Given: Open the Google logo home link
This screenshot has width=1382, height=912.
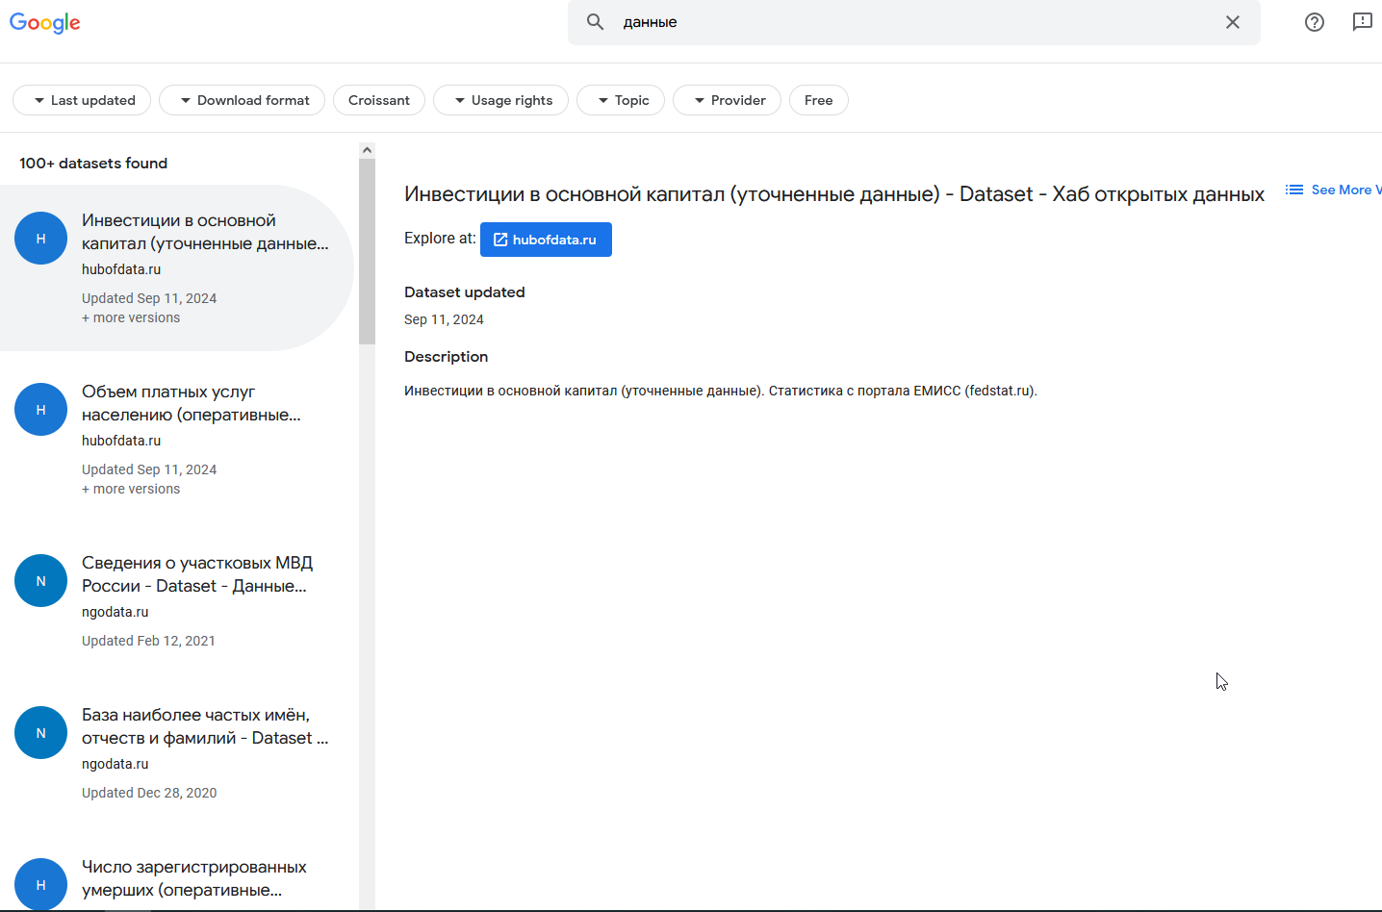Looking at the screenshot, I should pyautogui.click(x=45, y=23).
